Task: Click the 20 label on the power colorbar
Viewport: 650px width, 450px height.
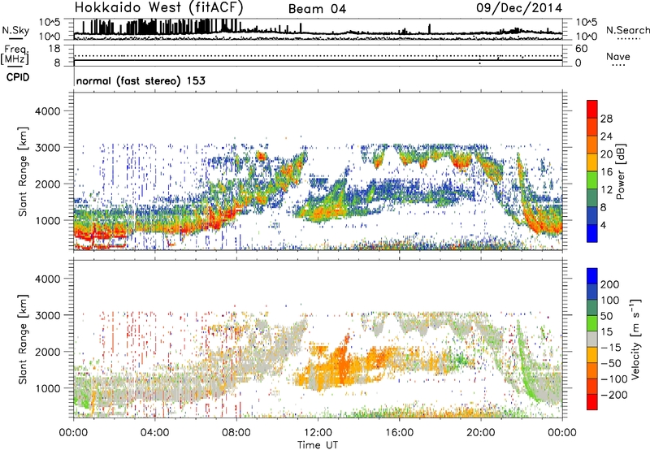Action: pos(606,154)
